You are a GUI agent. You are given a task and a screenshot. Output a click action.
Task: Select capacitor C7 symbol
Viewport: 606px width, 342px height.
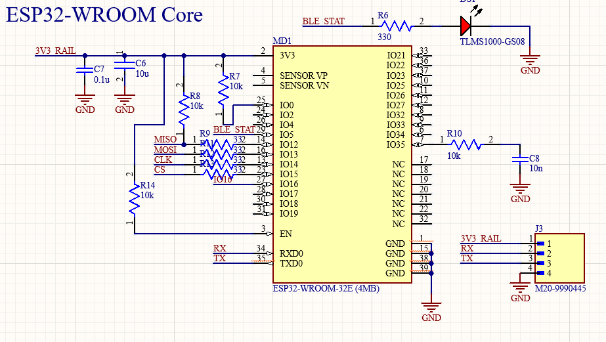coord(85,70)
